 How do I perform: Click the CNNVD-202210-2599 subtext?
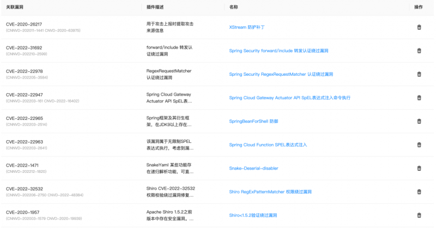coord(26,54)
